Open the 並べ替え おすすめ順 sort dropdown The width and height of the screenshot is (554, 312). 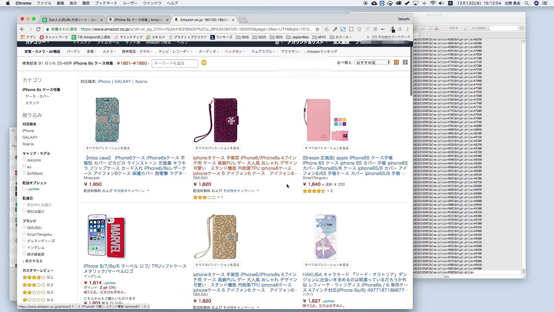tap(372, 62)
